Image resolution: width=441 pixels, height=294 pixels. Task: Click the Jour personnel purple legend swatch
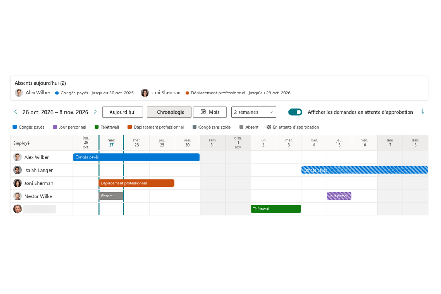tap(55, 127)
